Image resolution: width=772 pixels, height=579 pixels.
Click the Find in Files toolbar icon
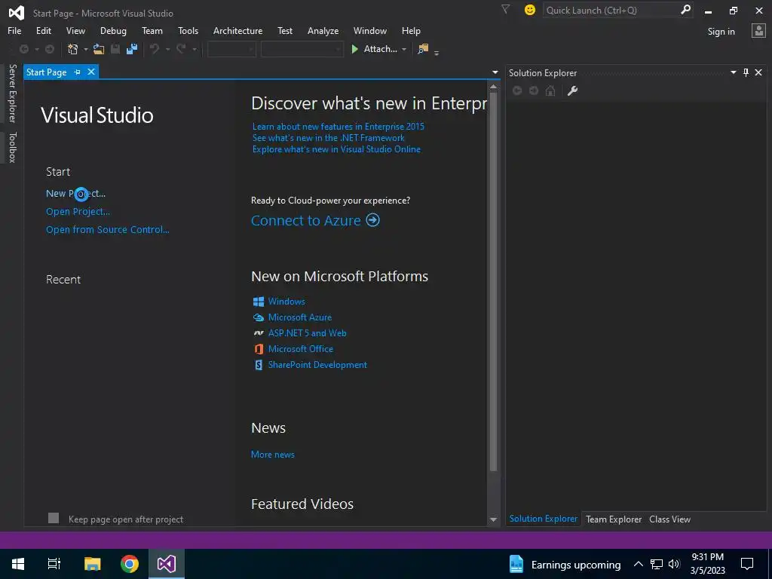point(423,49)
